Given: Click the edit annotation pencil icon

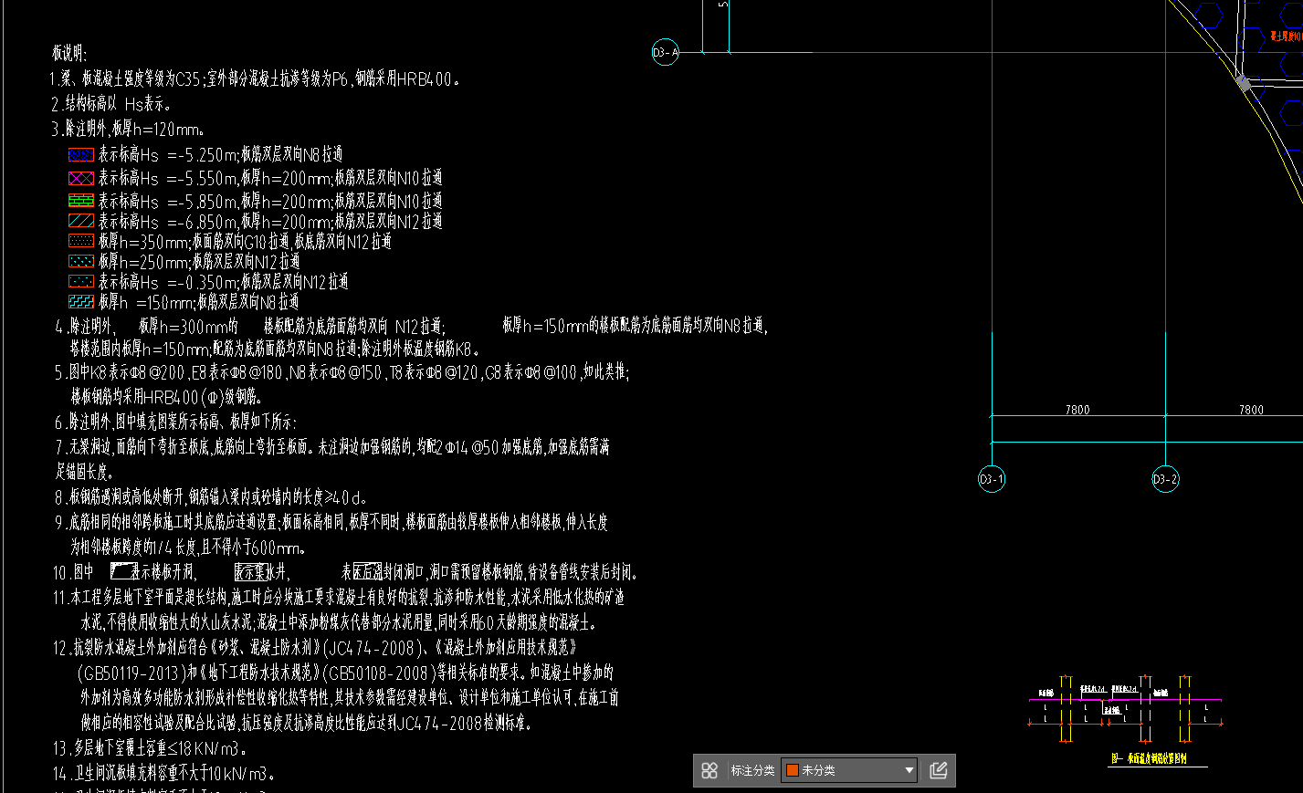Looking at the screenshot, I should pos(939,770).
